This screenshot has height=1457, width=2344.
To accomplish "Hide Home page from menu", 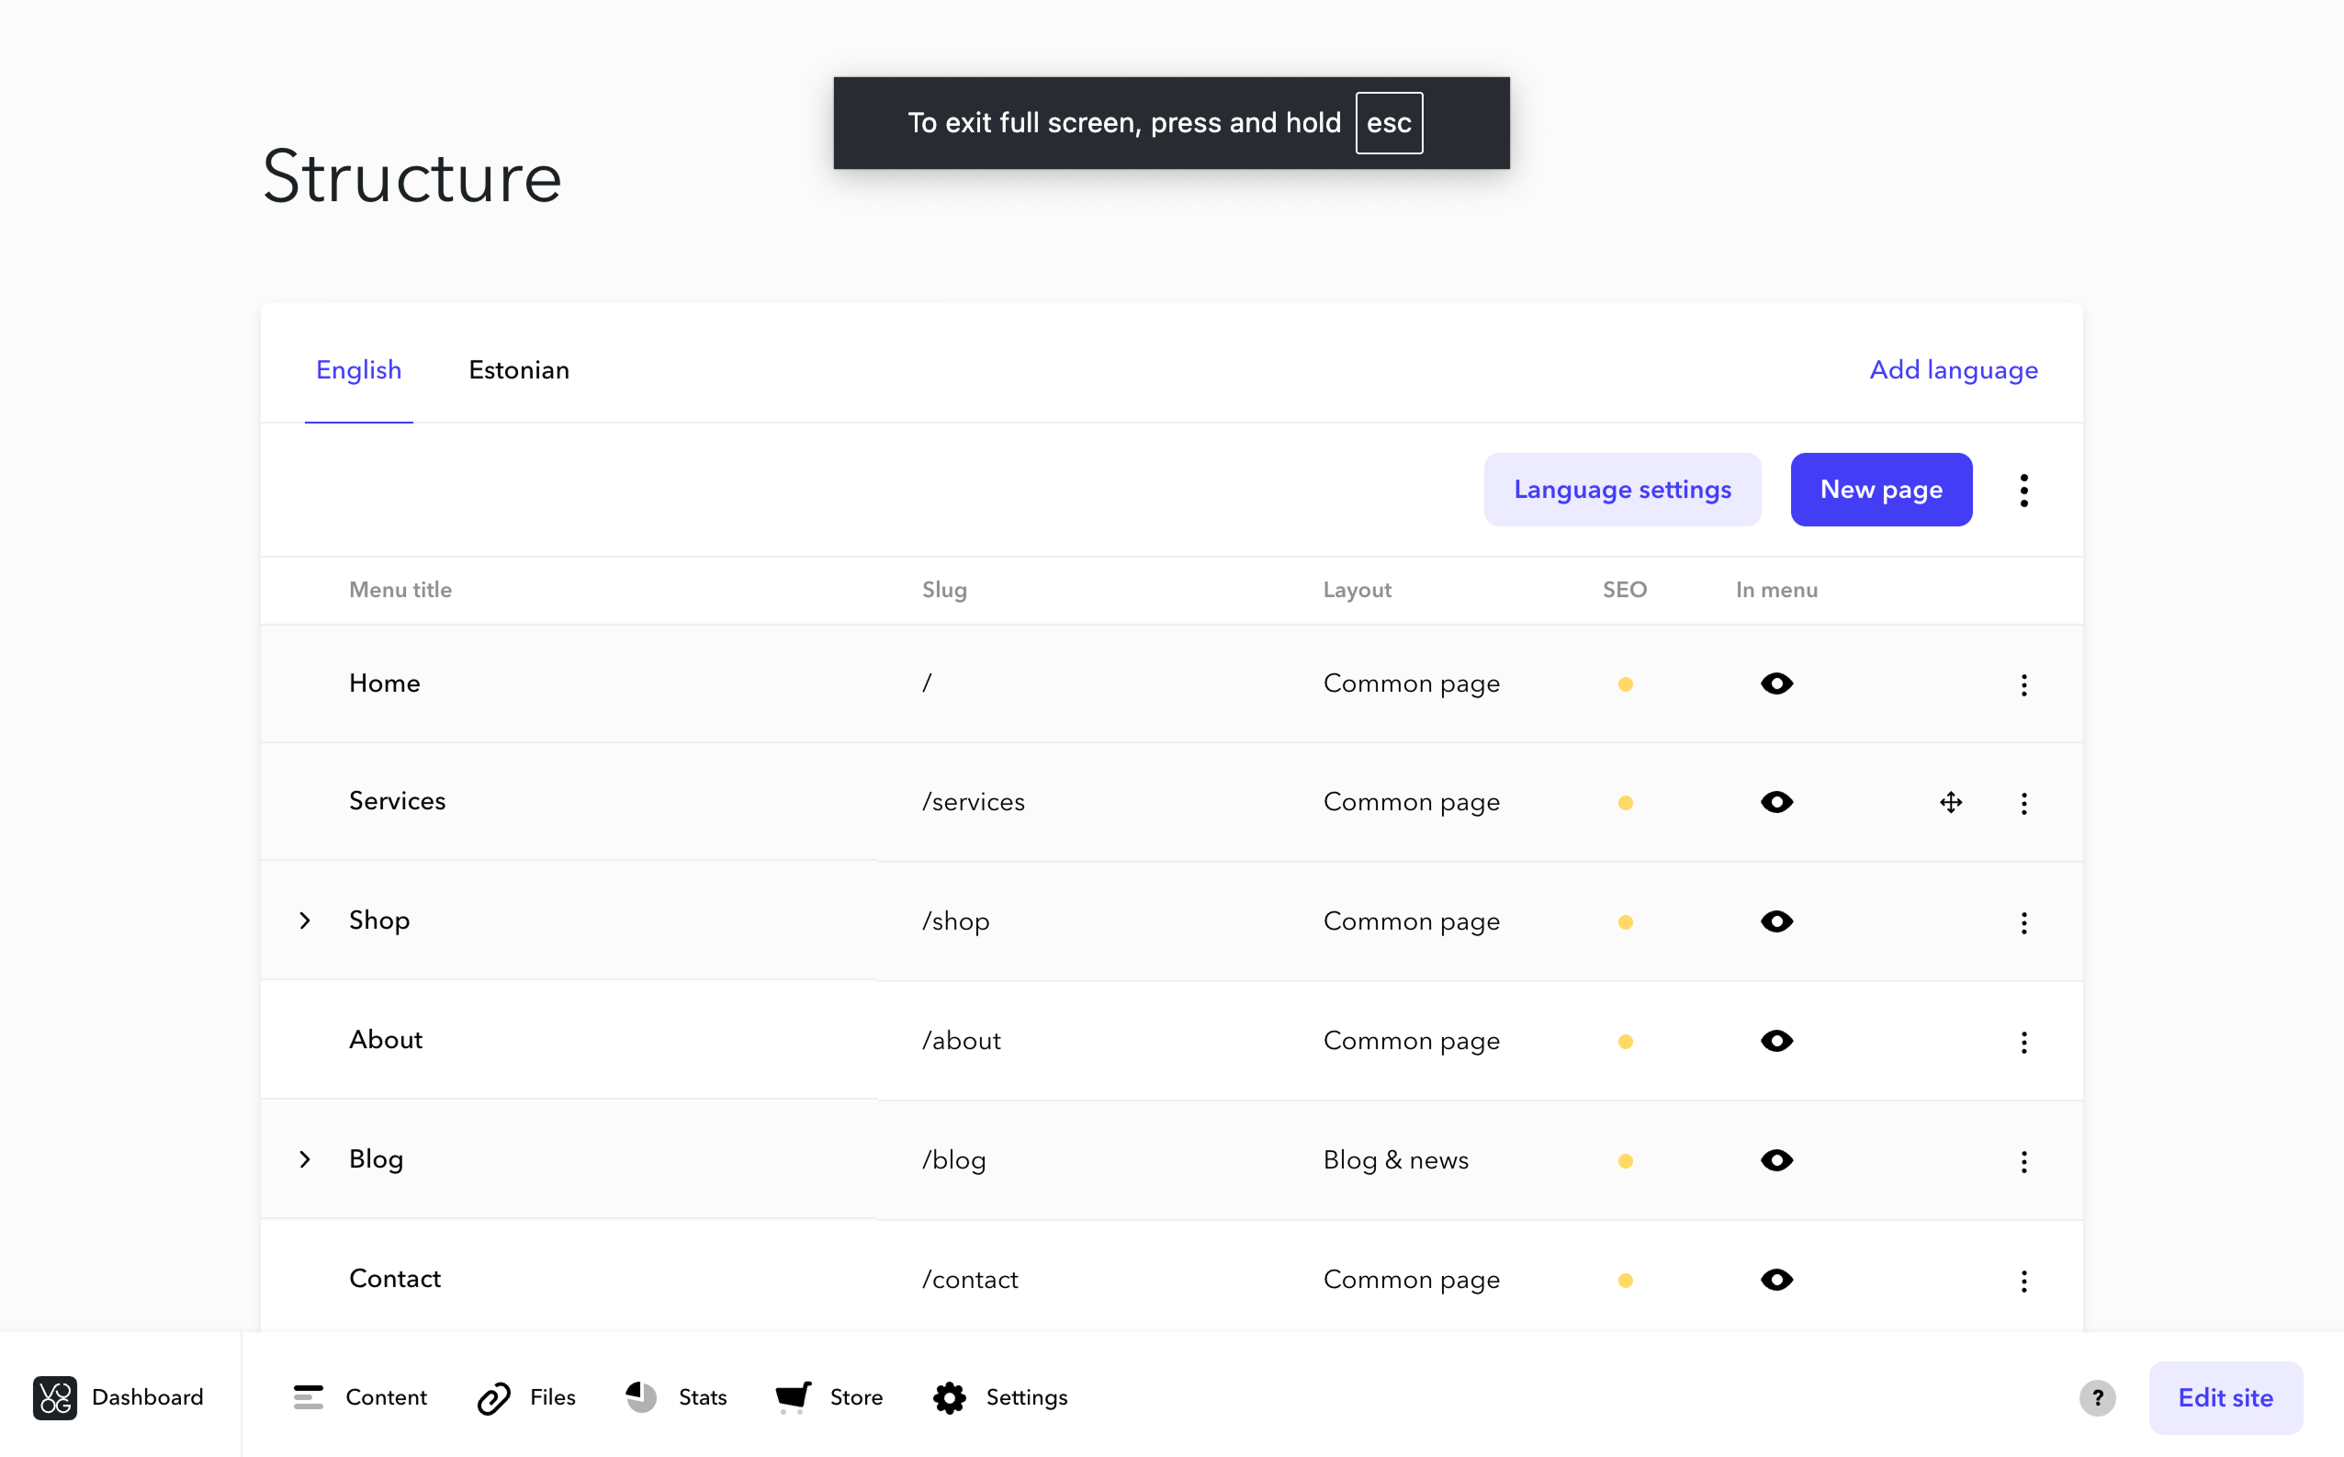I will tap(1776, 683).
